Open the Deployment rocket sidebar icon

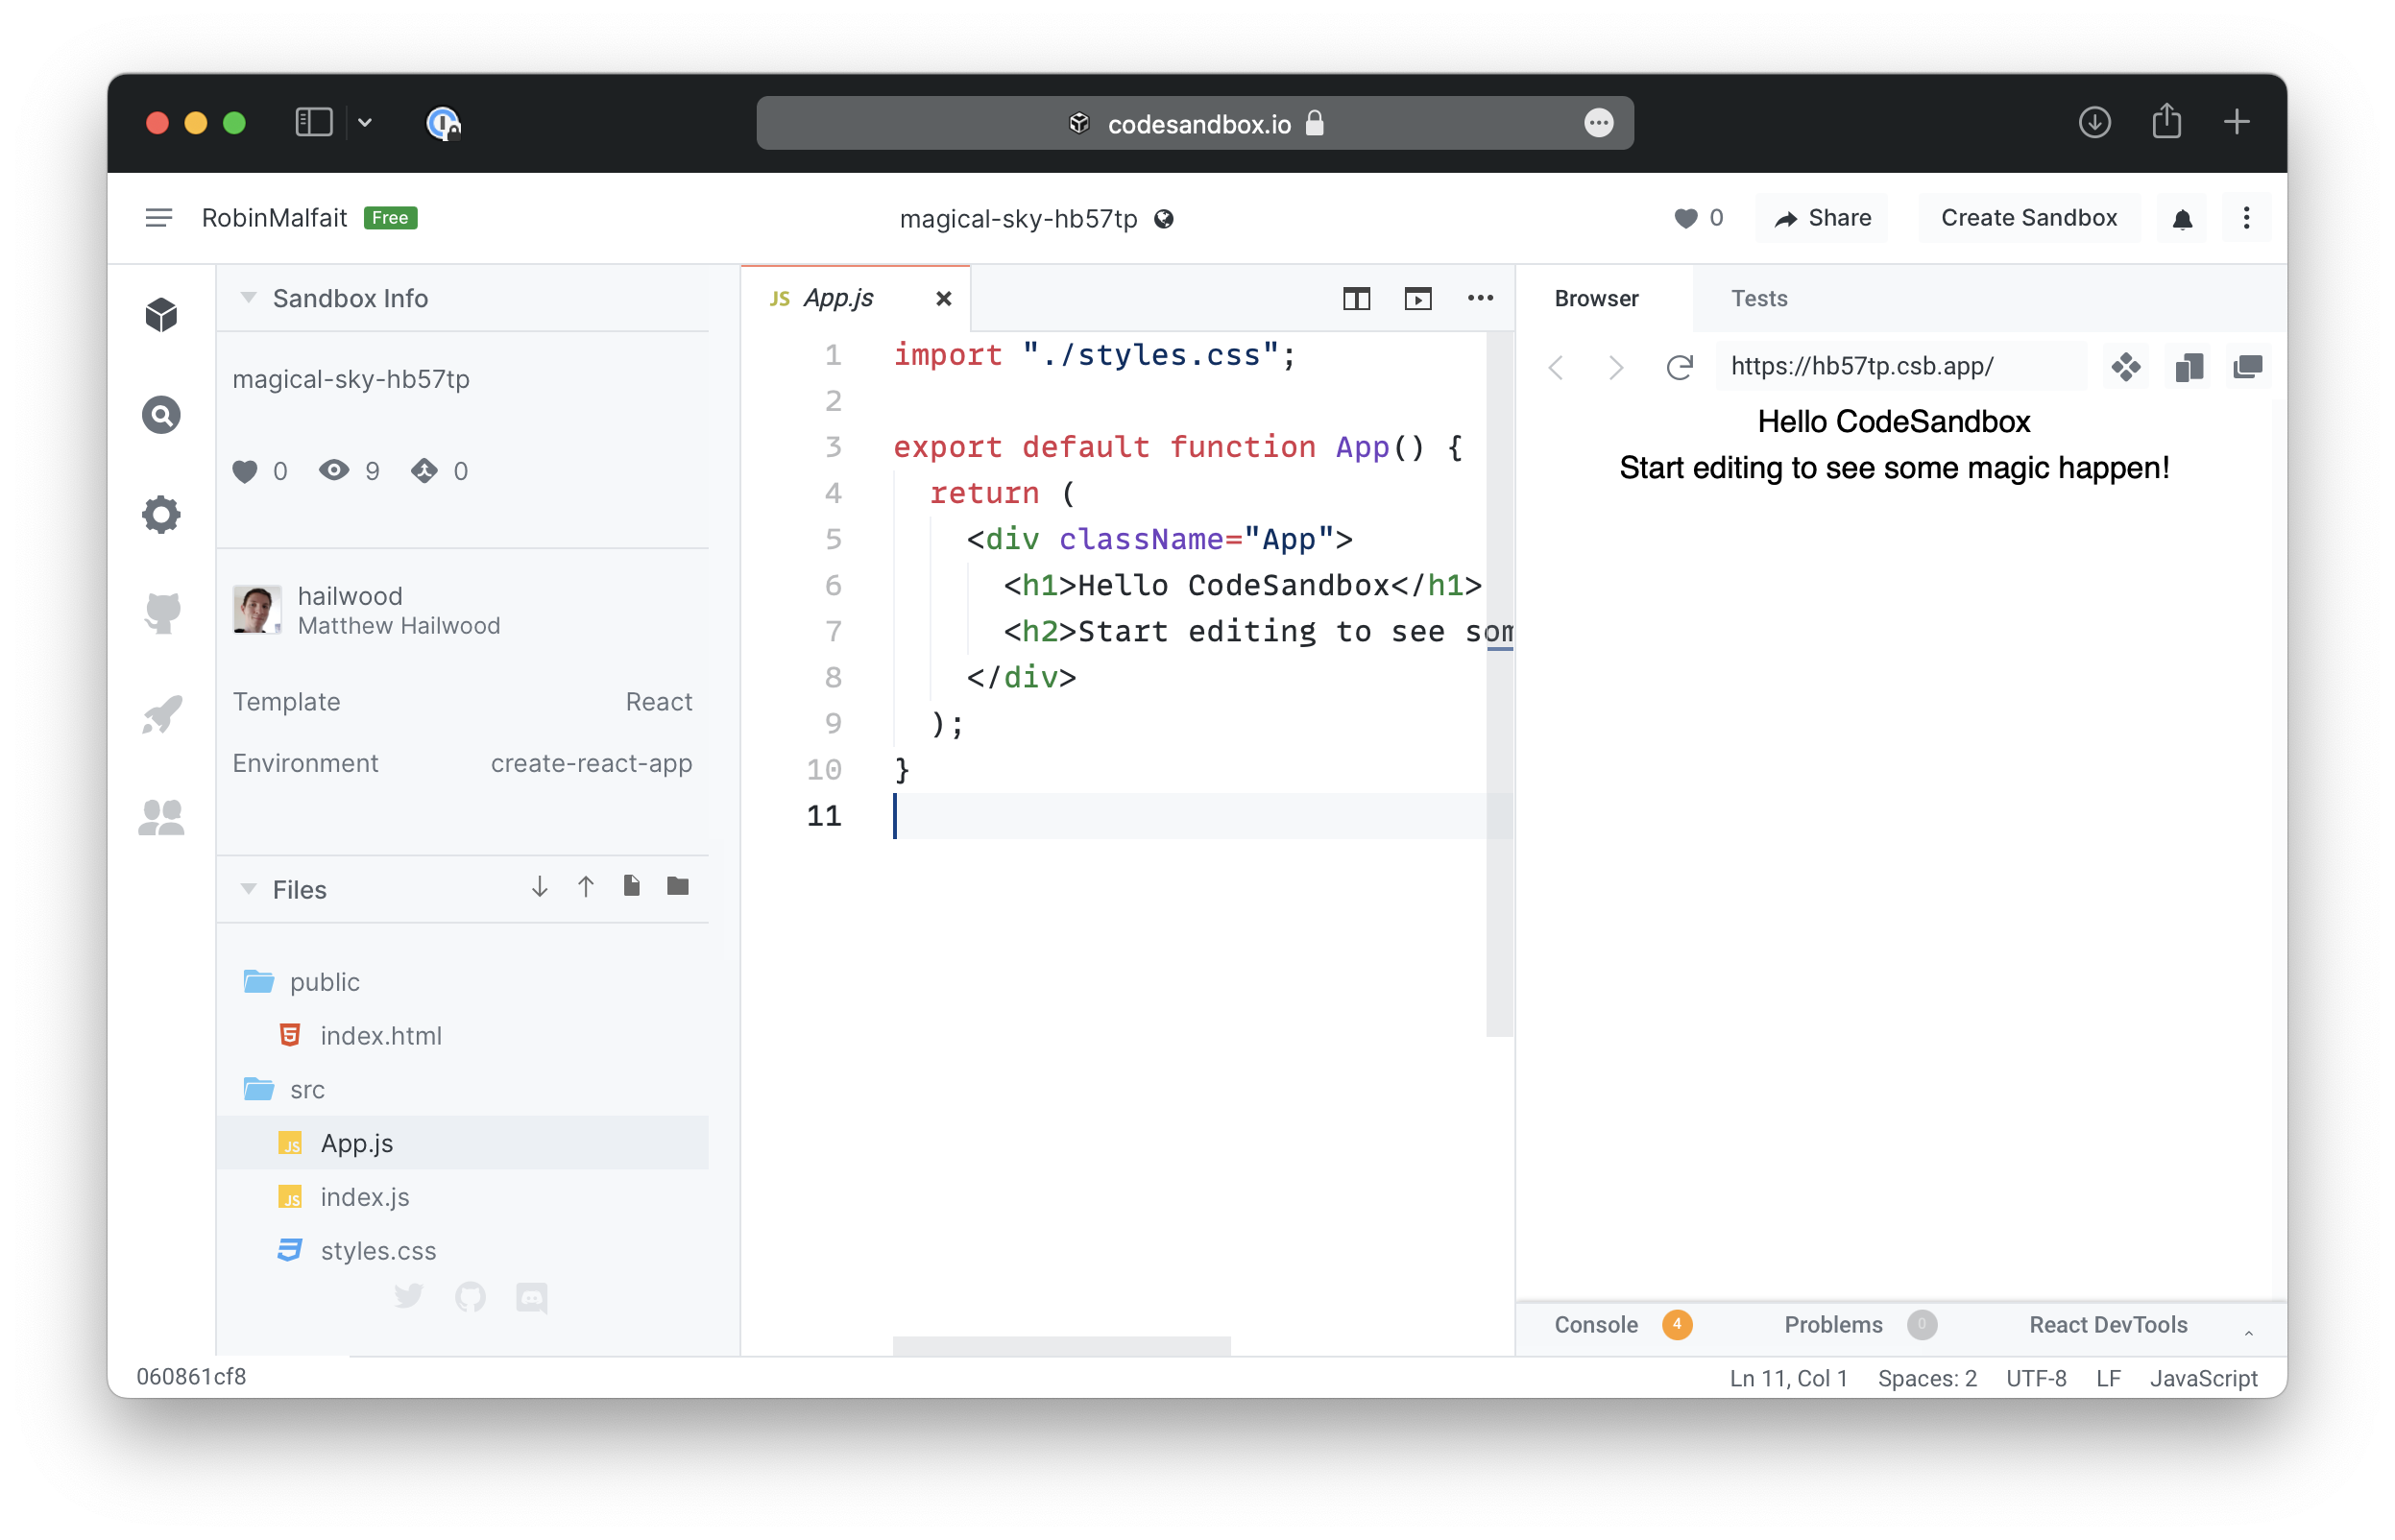point(161,714)
